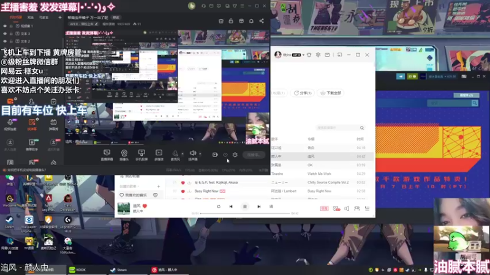This screenshot has width=490, height=275.
Task: Switch the music player to mini mode
Action: coord(340,55)
